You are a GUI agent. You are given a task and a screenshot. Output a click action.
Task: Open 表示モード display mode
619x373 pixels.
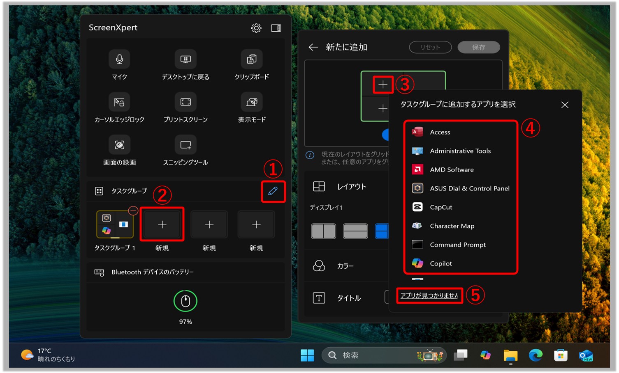[x=252, y=102]
